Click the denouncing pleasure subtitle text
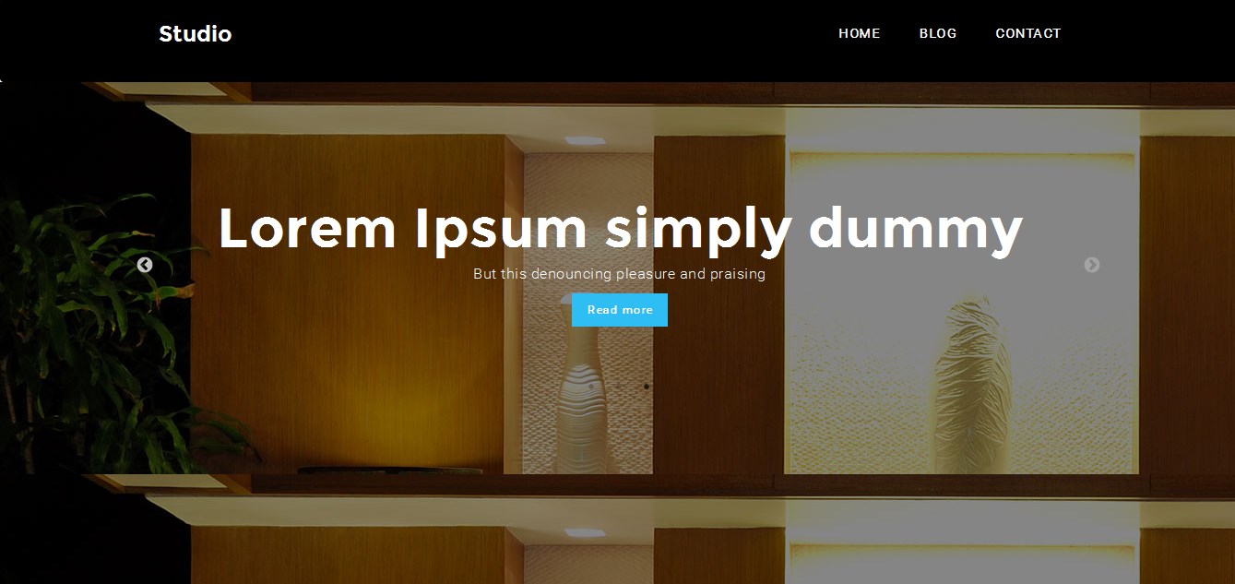 (619, 274)
